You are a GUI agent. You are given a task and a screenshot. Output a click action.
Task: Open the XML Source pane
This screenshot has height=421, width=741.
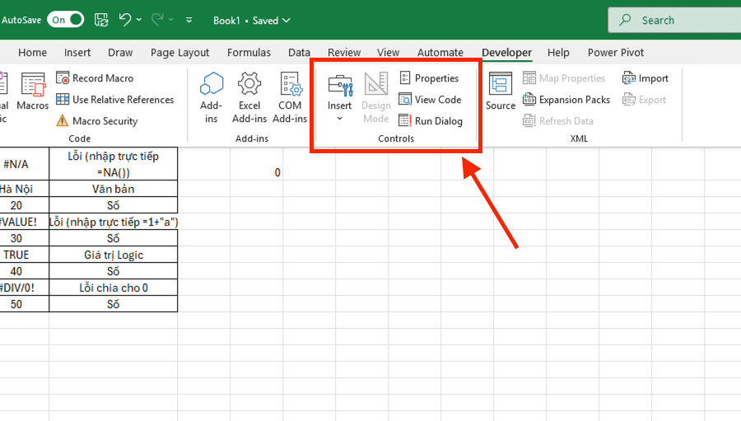click(500, 92)
